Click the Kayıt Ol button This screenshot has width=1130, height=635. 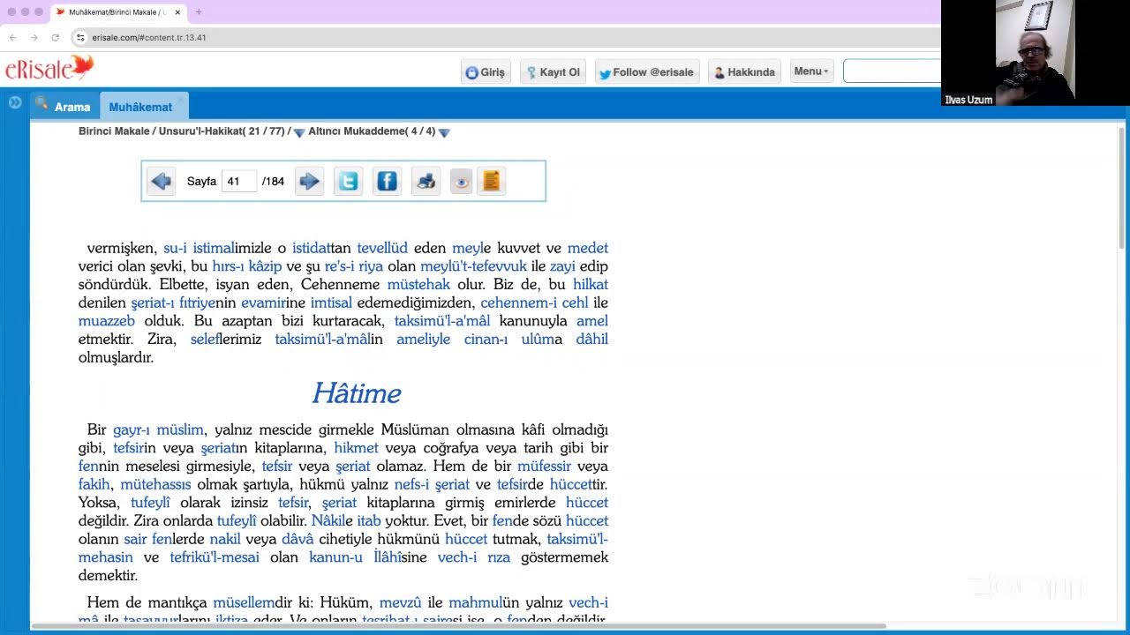pyautogui.click(x=553, y=72)
